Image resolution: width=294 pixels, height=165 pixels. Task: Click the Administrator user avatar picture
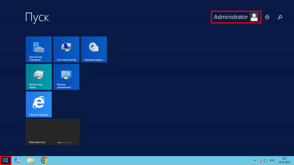point(254,17)
